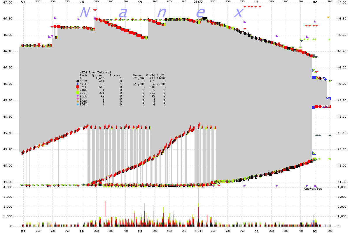
Task: Click the 58 label on bottom time axis
Action: (82, 231)
